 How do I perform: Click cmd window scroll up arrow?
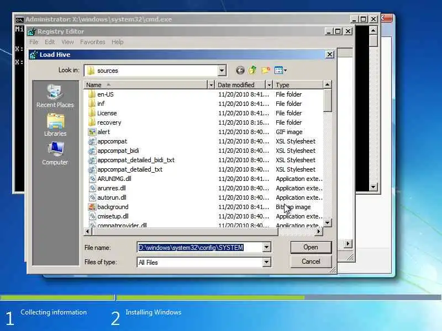point(373,30)
